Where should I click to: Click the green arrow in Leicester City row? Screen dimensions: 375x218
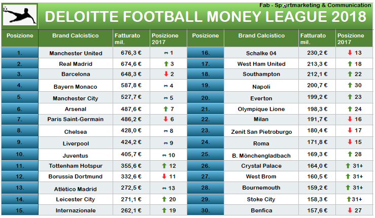click(x=164, y=199)
